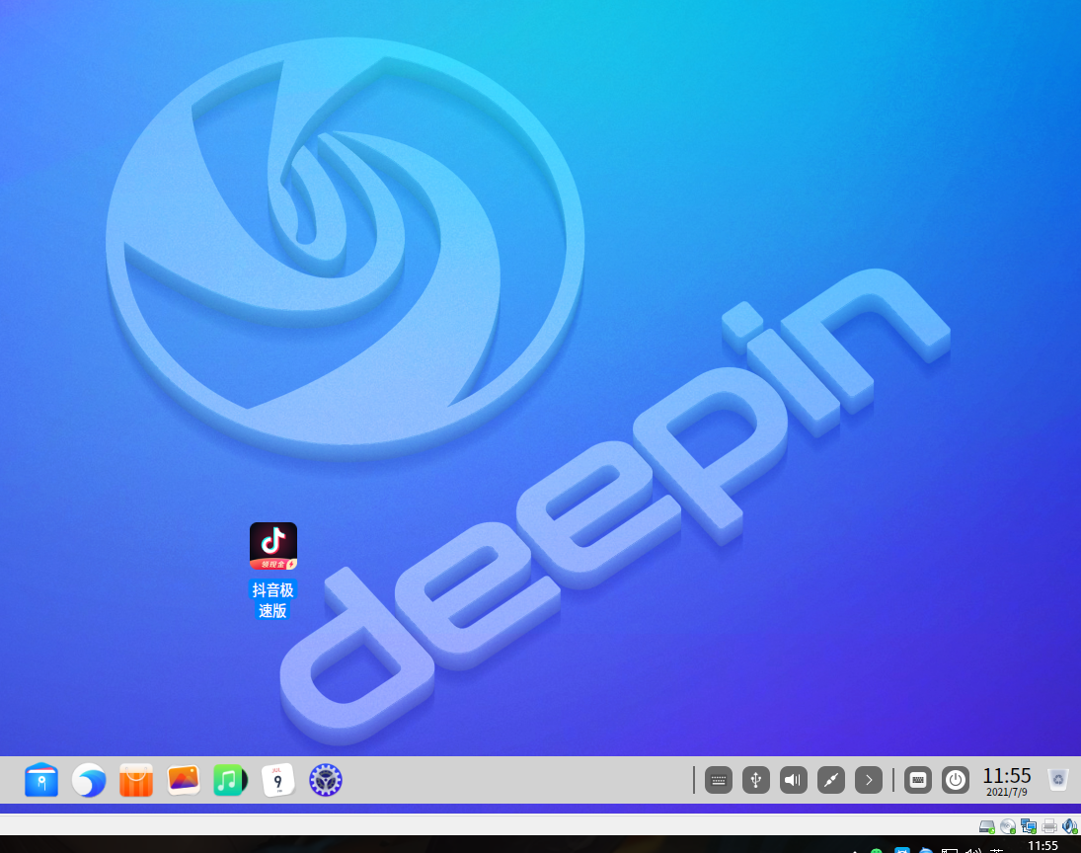Viewport: 1081px width, 853px height.
Task: Click the dock clock showing 11:55
Action: tap(1007, 775)
